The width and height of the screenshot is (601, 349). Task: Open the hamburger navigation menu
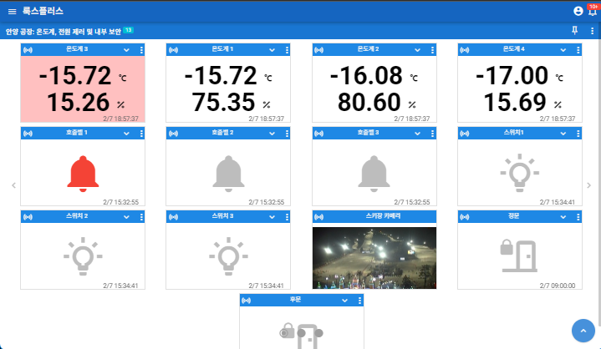point(11,11)
